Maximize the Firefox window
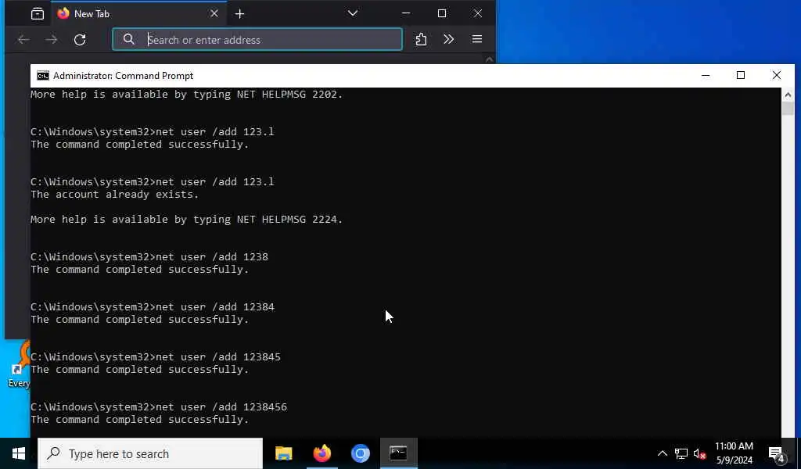The width and height of the screenshot is (801, 469). pos(442,13)
